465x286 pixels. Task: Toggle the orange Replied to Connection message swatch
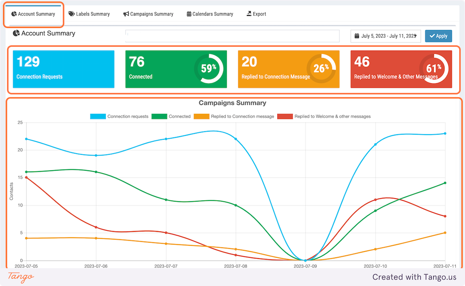[201, 116]
